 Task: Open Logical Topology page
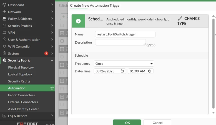point(20,74)
